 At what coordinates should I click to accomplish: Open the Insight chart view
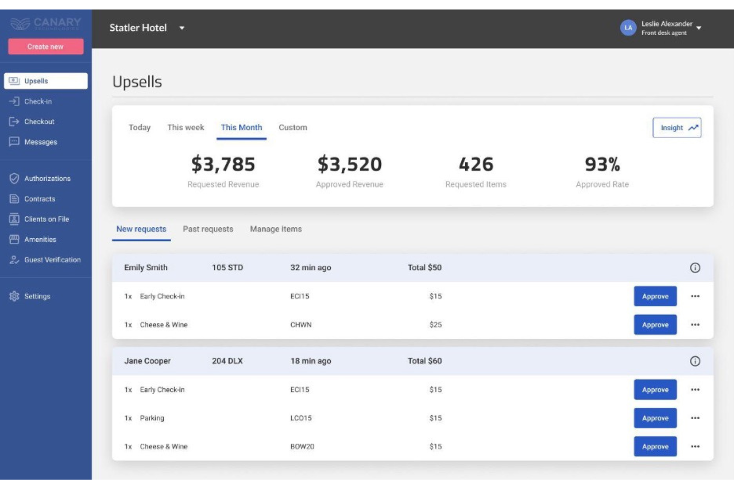[676, 127]
